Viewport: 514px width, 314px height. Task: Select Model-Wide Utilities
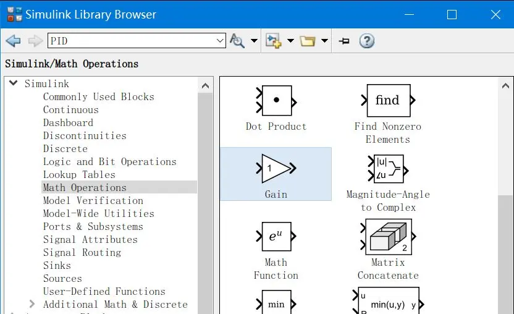pos(99,214)
